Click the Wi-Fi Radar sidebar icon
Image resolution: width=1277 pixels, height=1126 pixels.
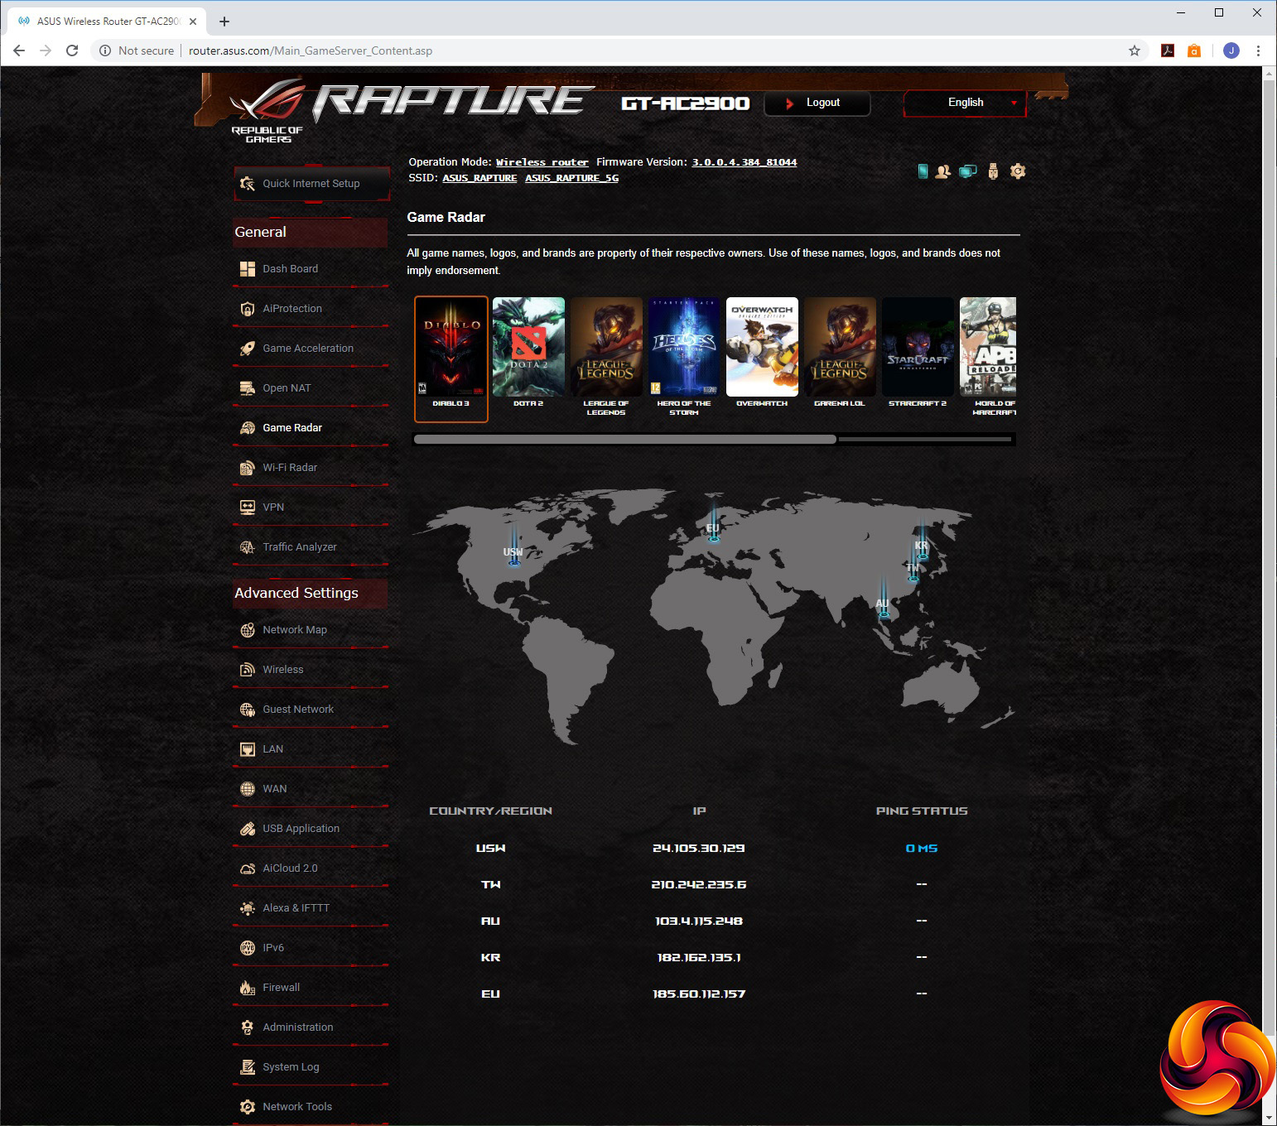[247, 468]
